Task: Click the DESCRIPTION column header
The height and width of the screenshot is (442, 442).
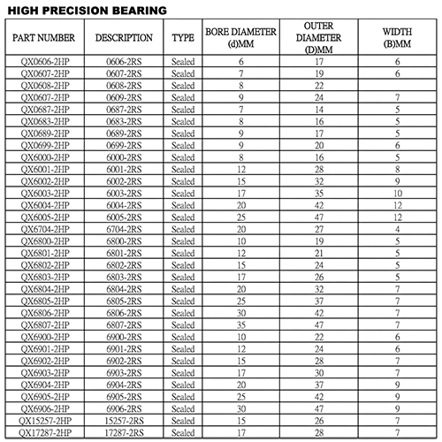Action: (124, 37)
